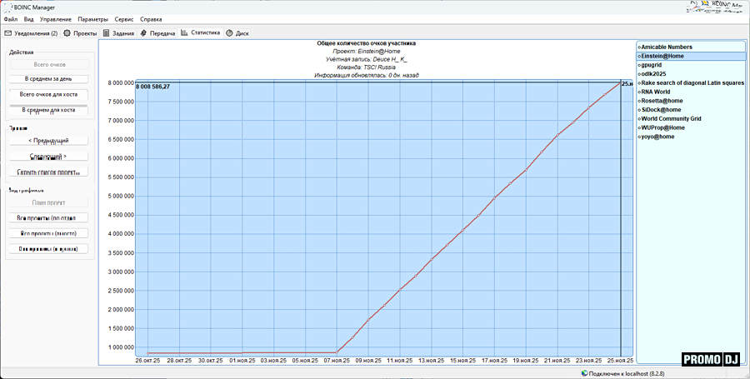Screen dimensions: 750x379
Task: Click the BOINC Manager title bar icon
Action: pyautogui.click(x=6, y=7)
